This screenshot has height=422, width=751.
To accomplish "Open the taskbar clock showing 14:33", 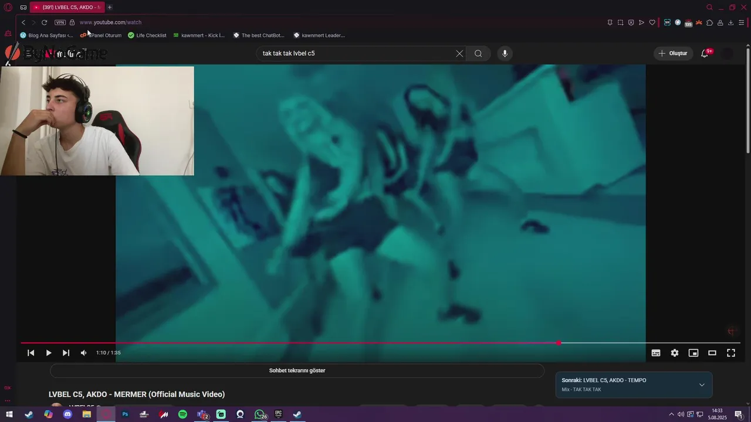I will coord(717,414).
